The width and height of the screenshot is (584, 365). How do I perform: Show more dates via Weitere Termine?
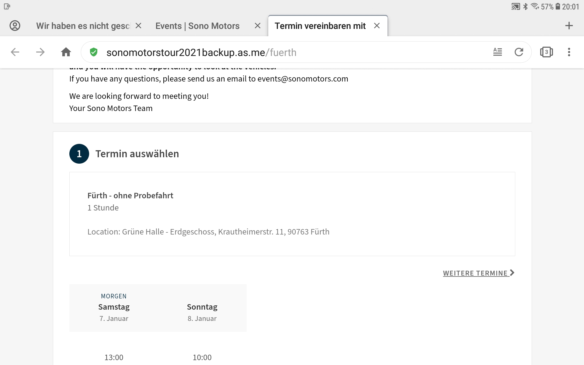478,273
